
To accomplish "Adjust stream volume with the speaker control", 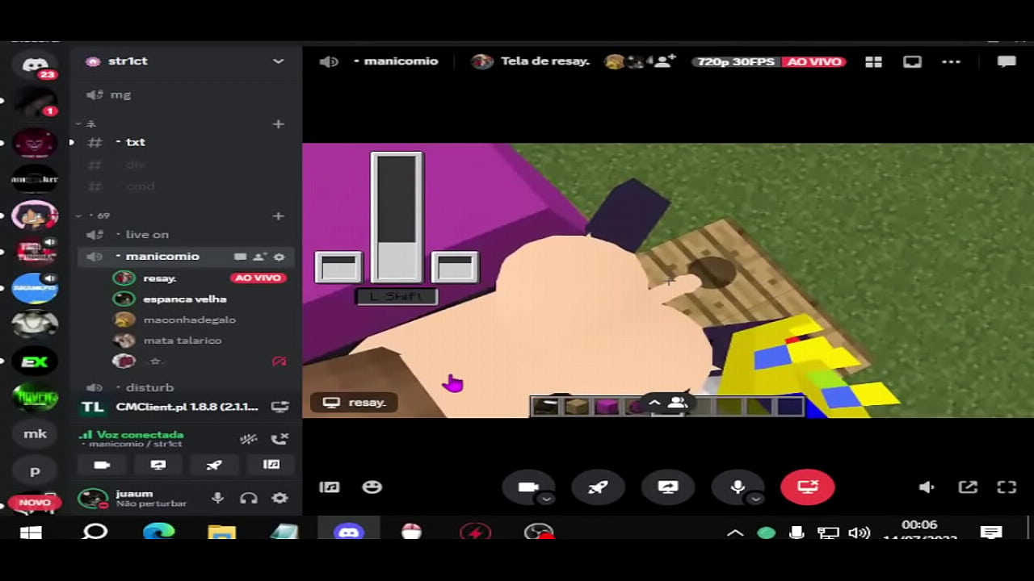I will [927, 487].
